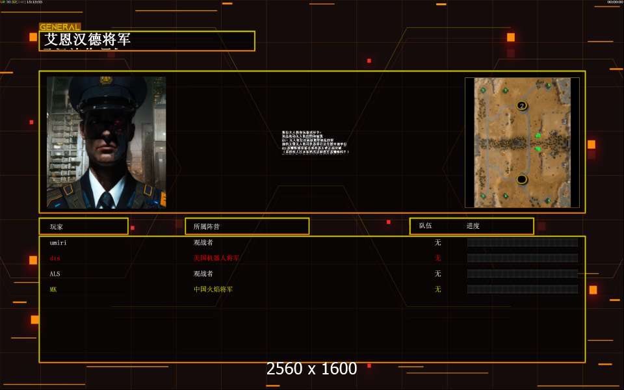
Task: Click the GENERAL label tag
Action: tap(60, 27)
